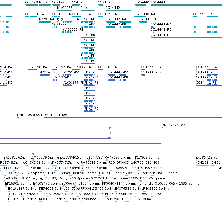
Task: Select EST RE08869.5prime label
Action: 156,189
